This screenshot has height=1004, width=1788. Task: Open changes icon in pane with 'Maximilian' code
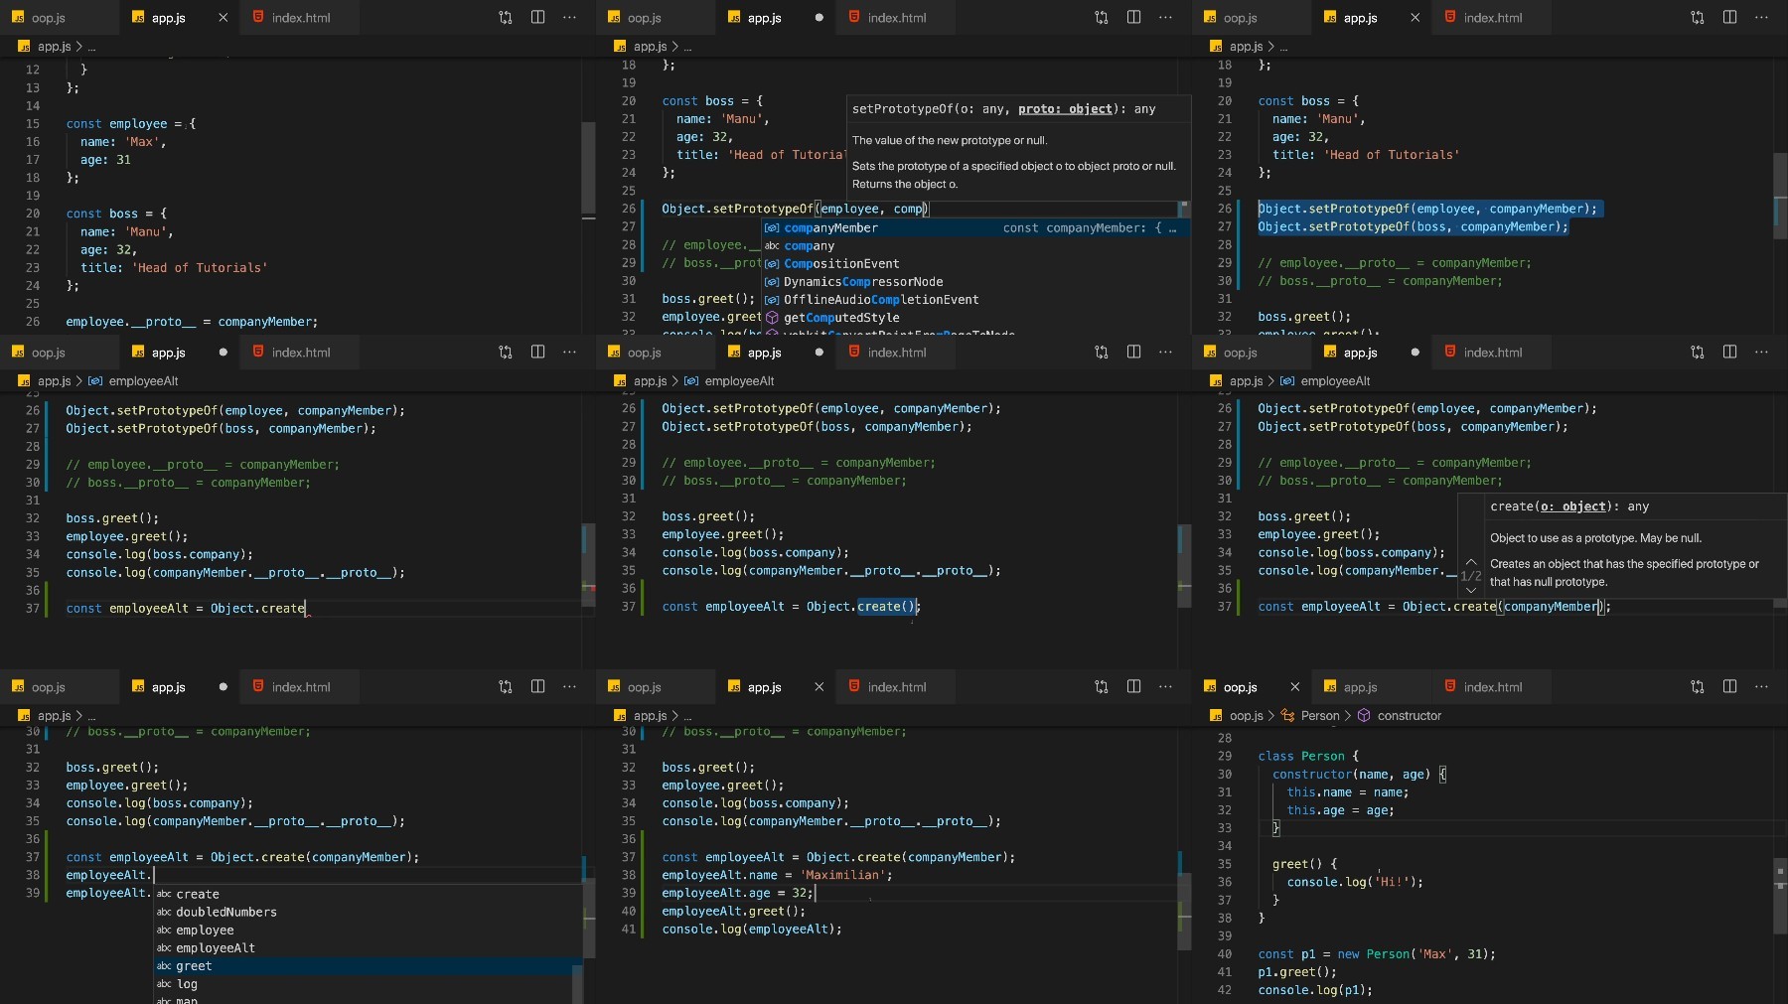coord(1102,687)
